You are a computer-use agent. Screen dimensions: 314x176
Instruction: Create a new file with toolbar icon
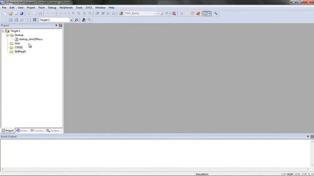pyautogui.click(x=5, y=14)
